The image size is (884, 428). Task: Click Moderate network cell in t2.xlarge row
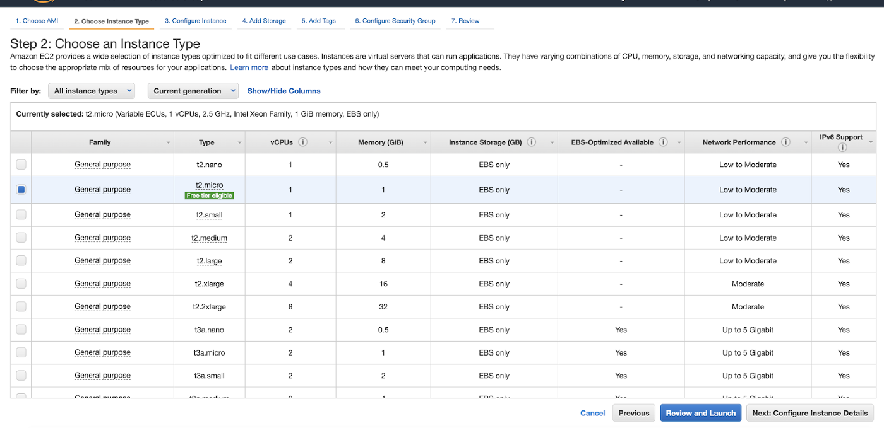point(748,284)
